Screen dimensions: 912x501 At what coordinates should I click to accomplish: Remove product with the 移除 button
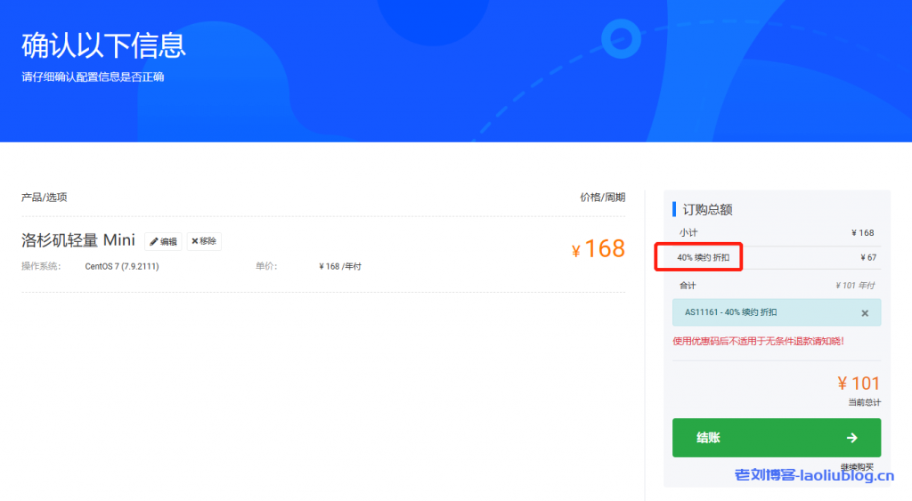point(204,241)
